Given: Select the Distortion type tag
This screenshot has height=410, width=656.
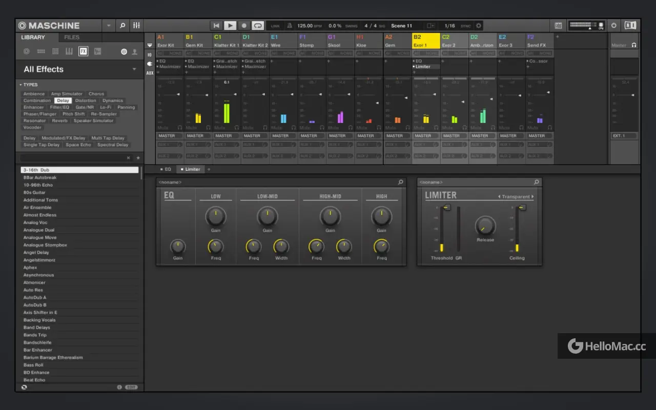Looking at the screenshot, I should tap(86, 100).
